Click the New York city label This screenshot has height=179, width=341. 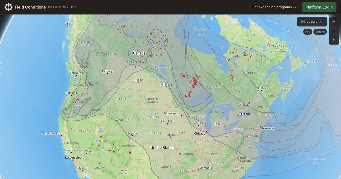point(269,128)
